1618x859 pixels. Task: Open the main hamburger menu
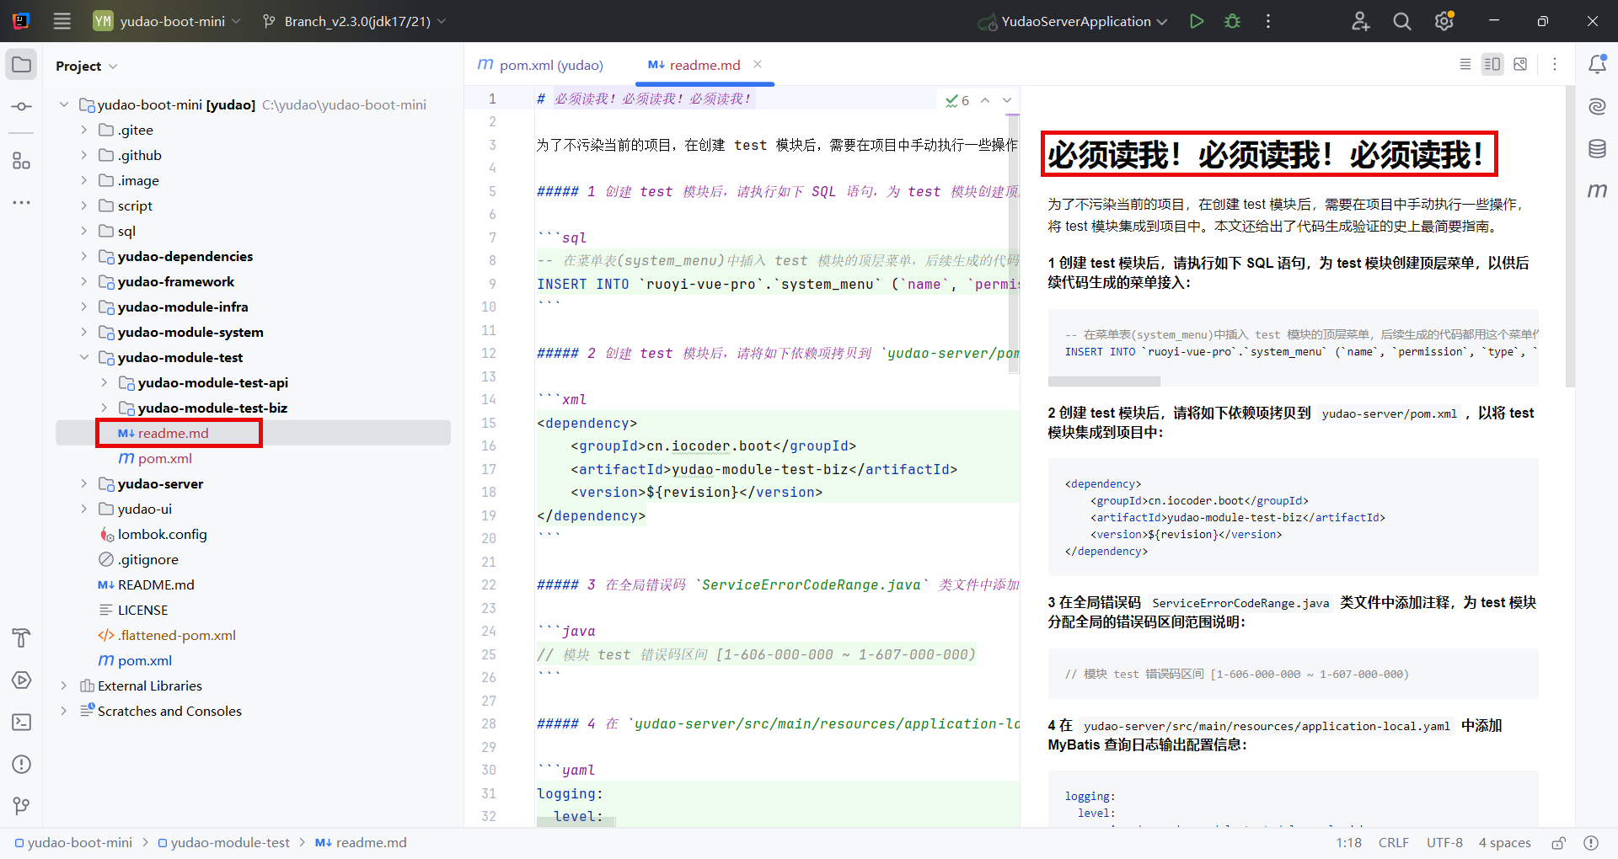click(x=62, y=21)
